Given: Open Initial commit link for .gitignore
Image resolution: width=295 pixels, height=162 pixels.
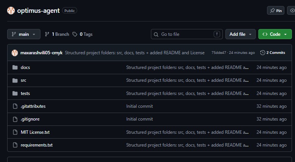Looking at the screenshot, I should coord(140,119).
